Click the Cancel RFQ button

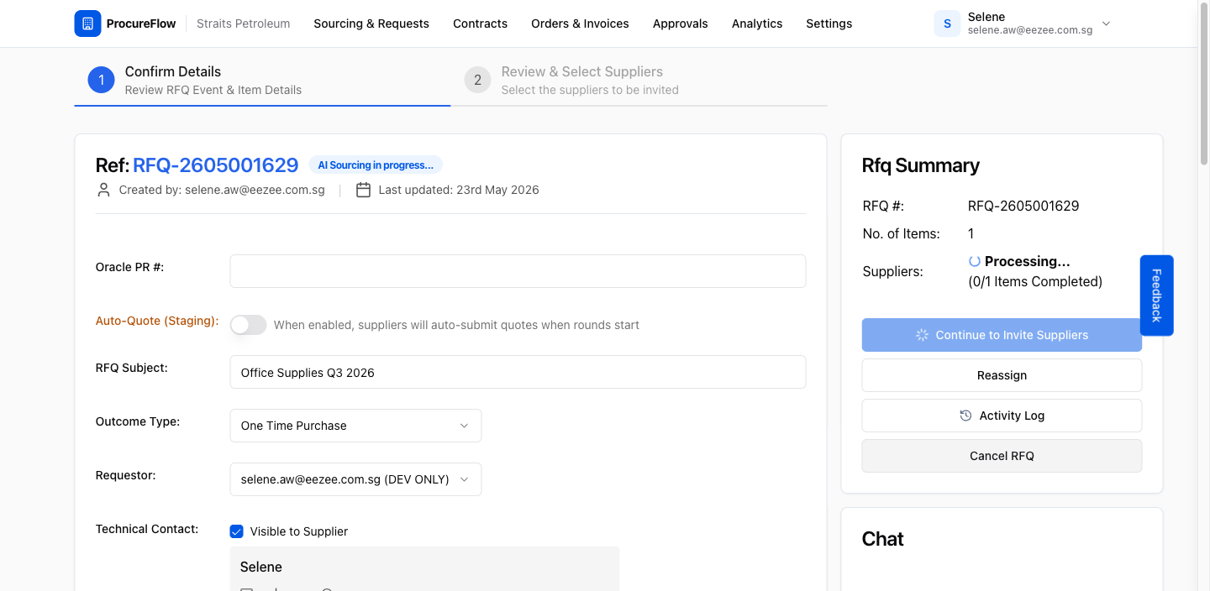(1002, 456)
